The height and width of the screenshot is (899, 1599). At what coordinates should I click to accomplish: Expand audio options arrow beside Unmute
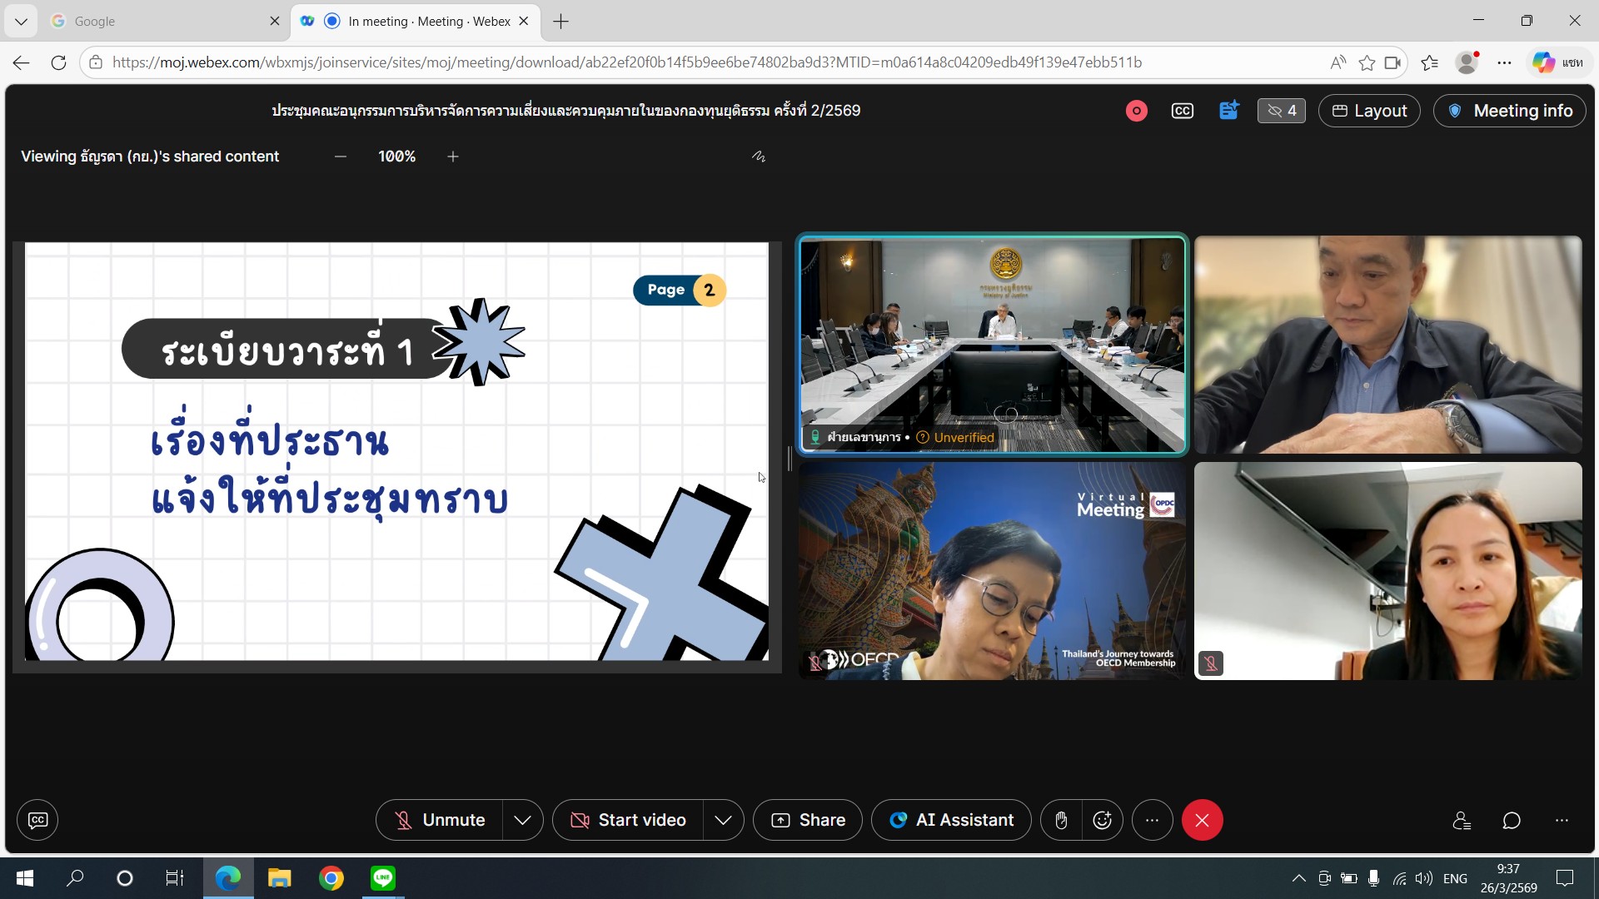(522, 820)
